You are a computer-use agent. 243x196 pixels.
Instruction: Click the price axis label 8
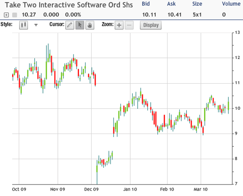click(x=236, y=159)
